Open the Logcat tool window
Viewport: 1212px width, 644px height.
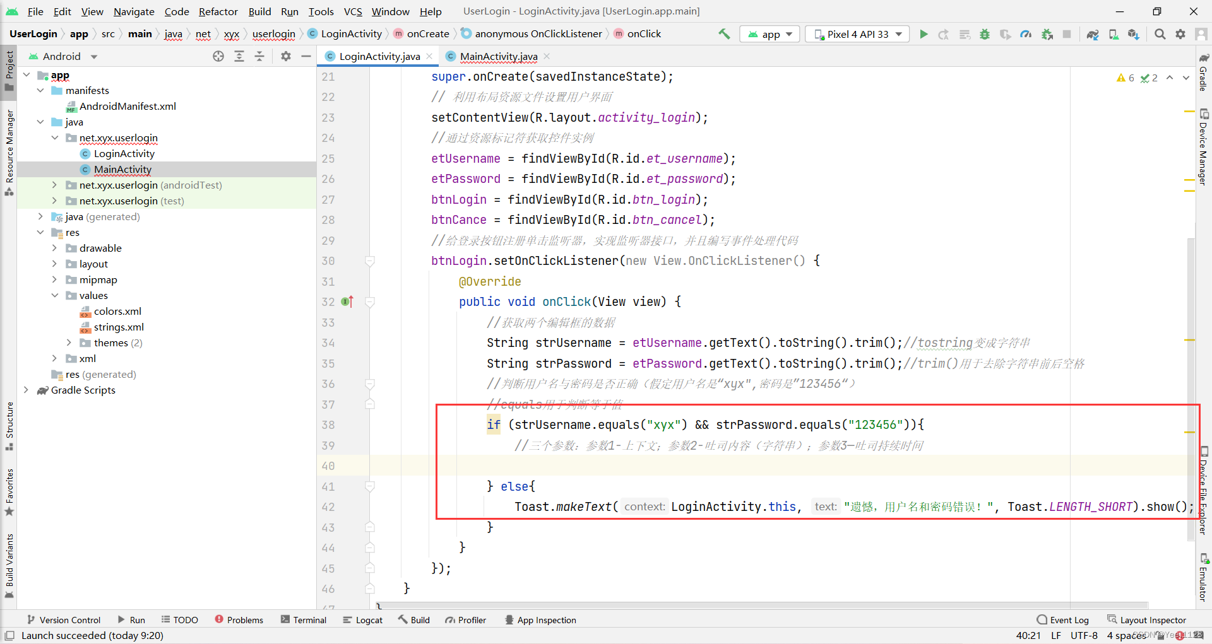click(363, 620)
